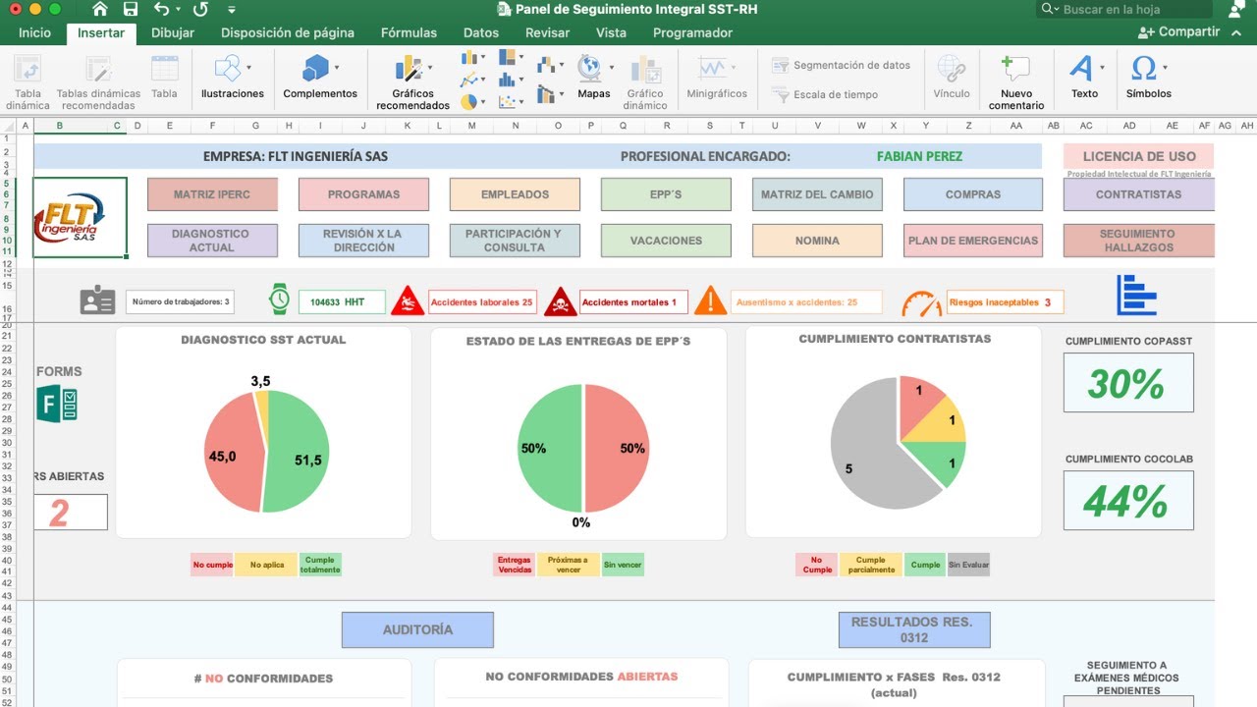
Task: Click MATRIZ DEL CAMBIO
Action: pos(817,194)
